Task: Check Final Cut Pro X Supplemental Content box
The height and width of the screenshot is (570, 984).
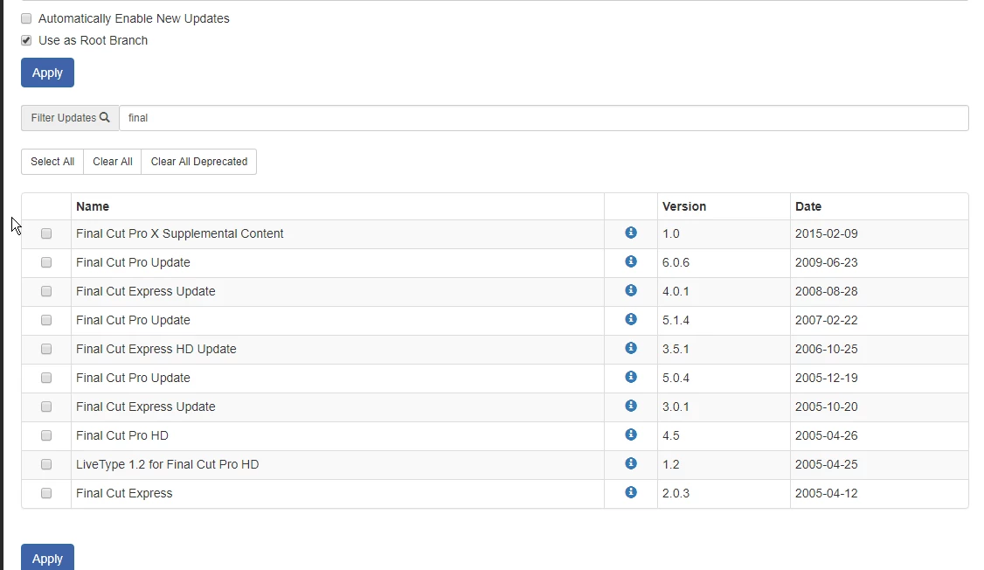Action: (46, 233)
